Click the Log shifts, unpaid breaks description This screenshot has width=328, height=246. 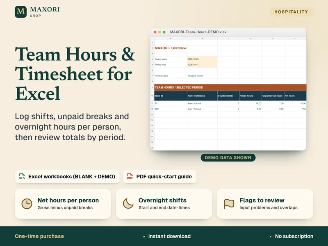point(72,127)
